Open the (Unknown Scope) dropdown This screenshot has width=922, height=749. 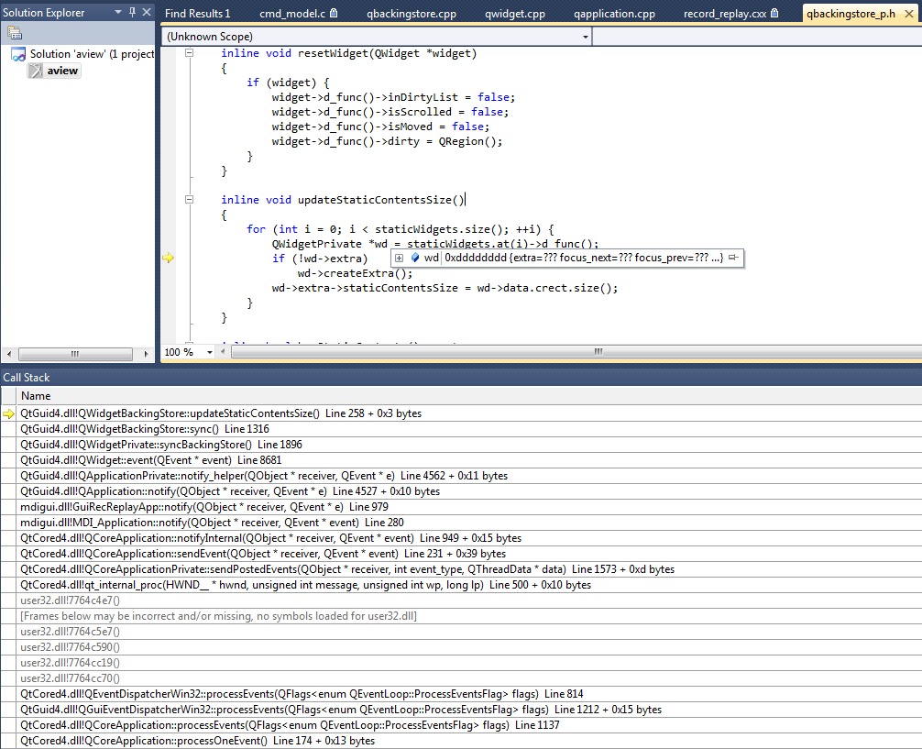[585, 37]
